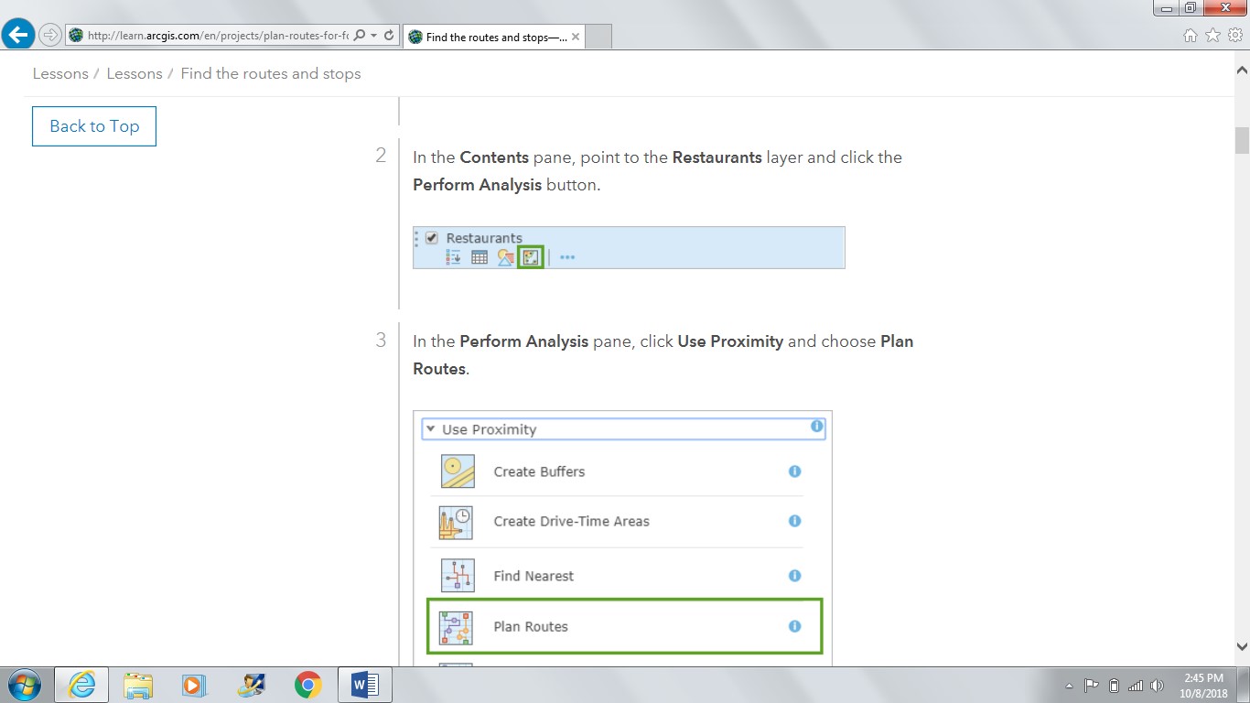This screenshot has width=1250, height=703.
Task: Click the Perform Analysis icon under Restaurants
Action: point(531,257)
